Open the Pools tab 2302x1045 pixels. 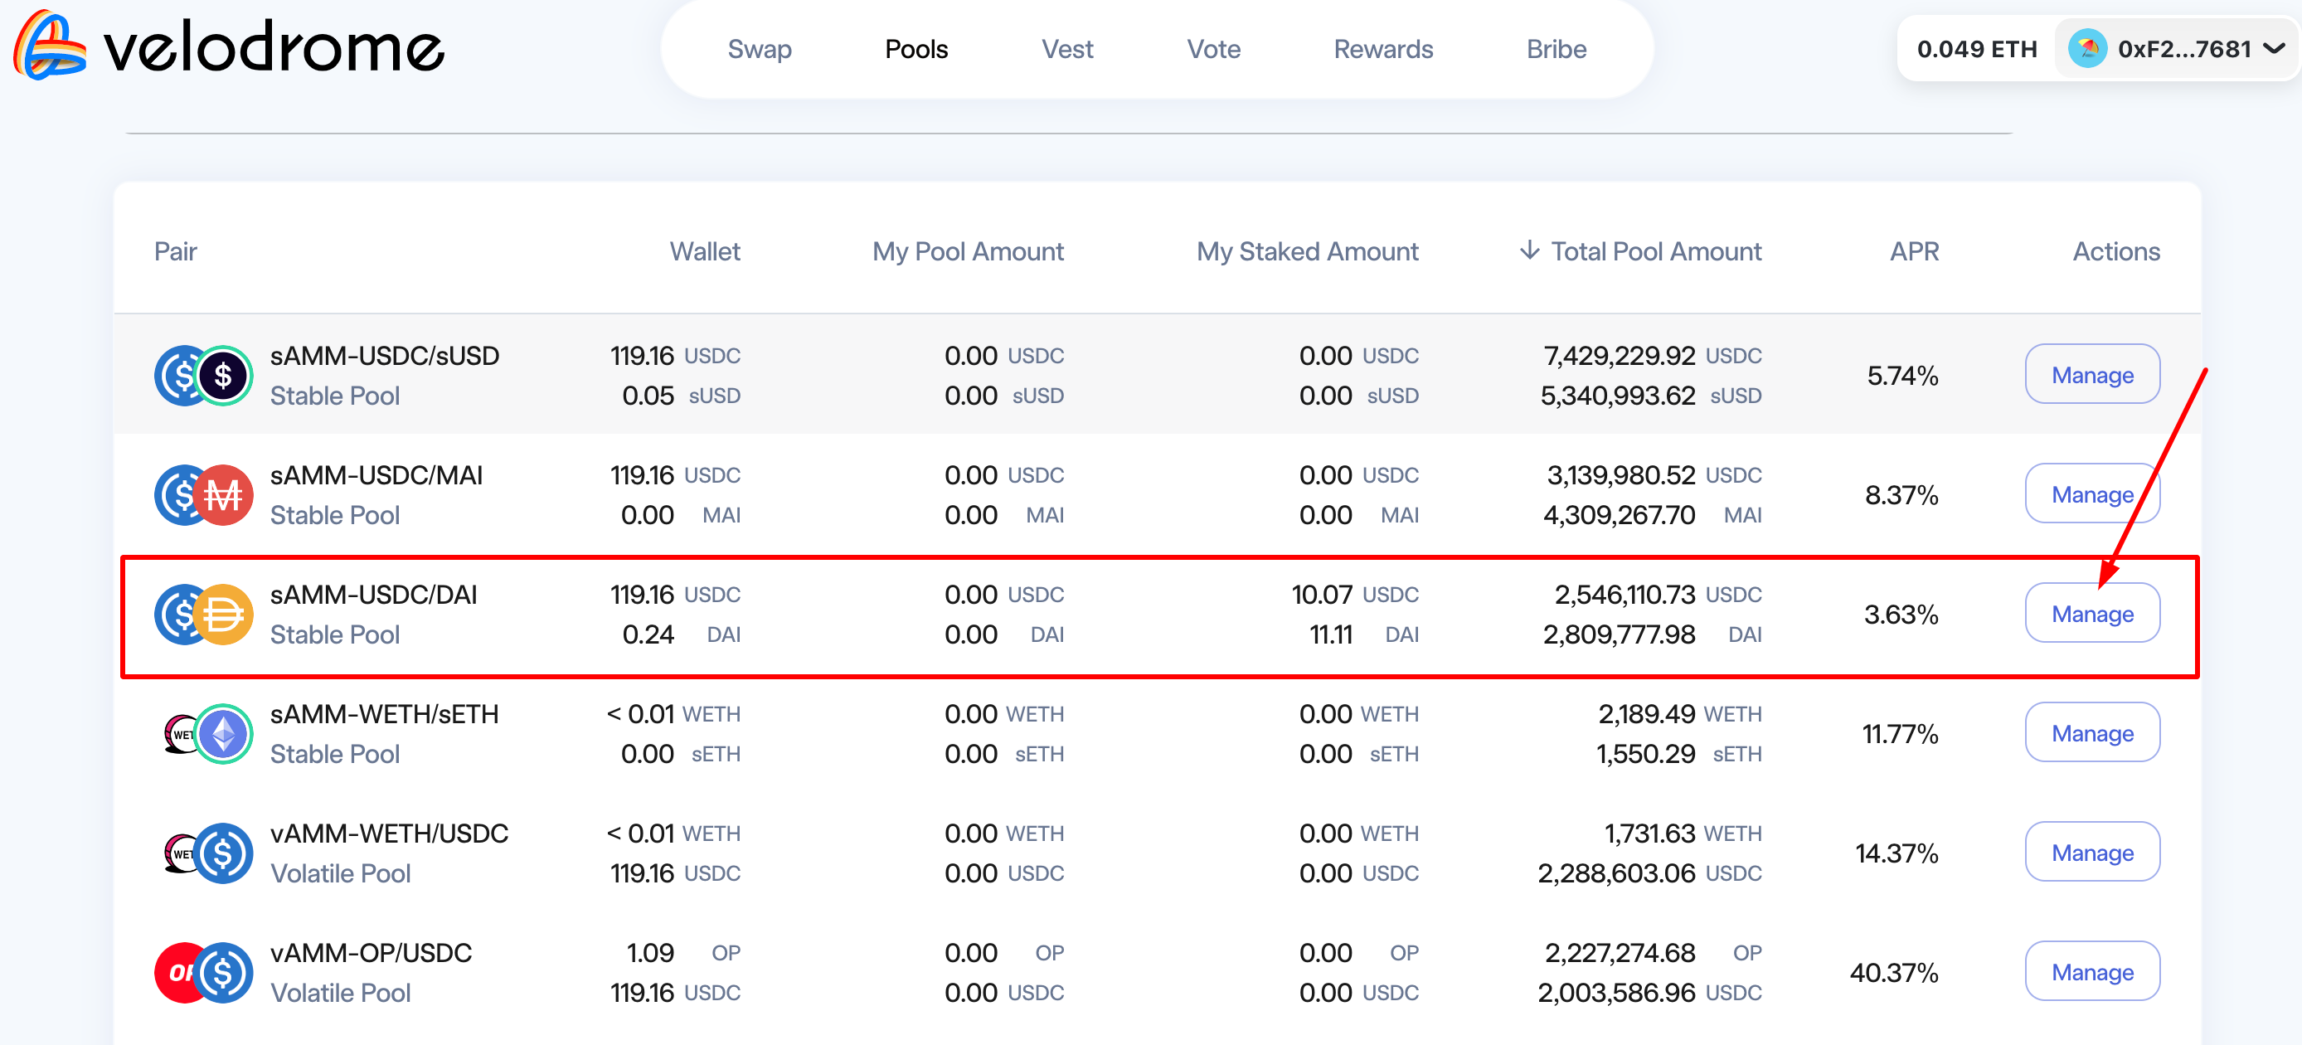click(916, 49)
